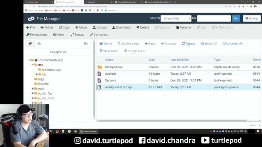Select lscache folder in tree
The image size is (262, 147).
[x=43, y=84]
